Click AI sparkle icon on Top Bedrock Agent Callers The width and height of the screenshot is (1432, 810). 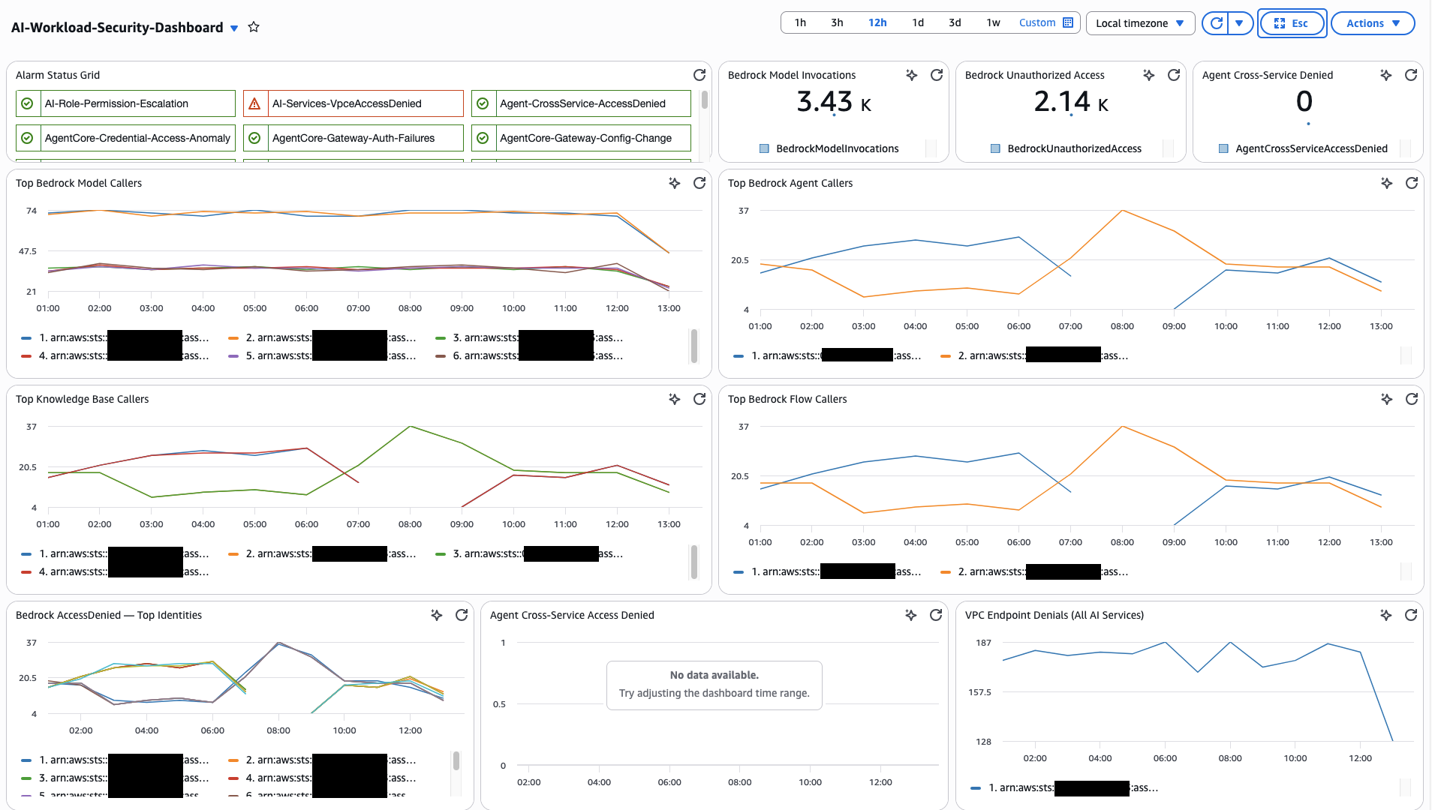point(1387,183)
